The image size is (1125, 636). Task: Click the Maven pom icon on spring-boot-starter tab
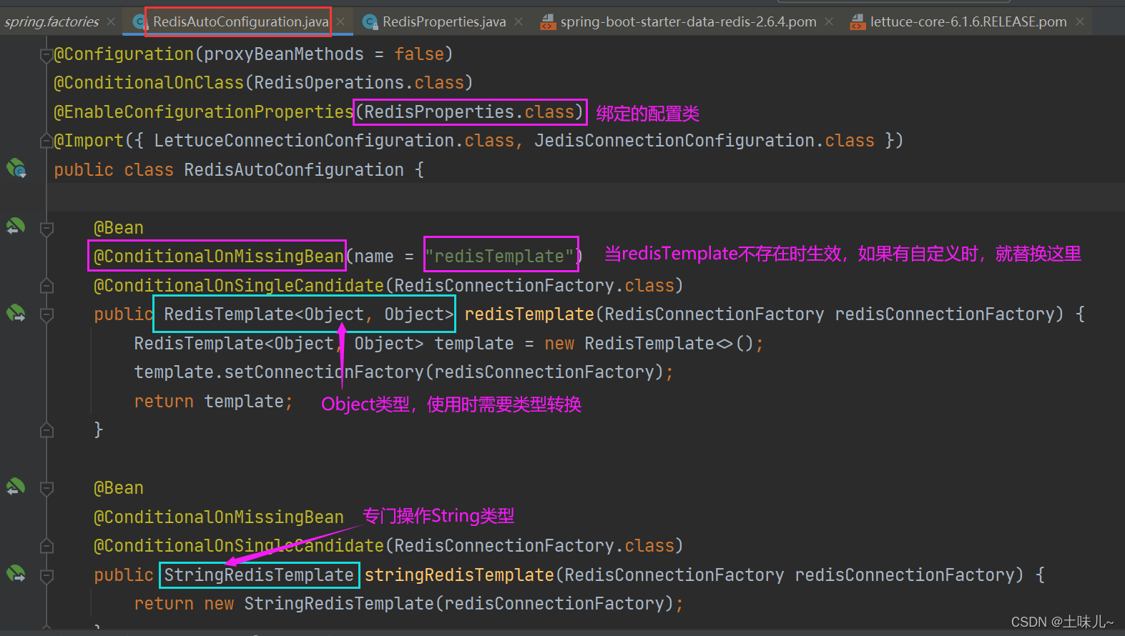[x=548, y=22]
